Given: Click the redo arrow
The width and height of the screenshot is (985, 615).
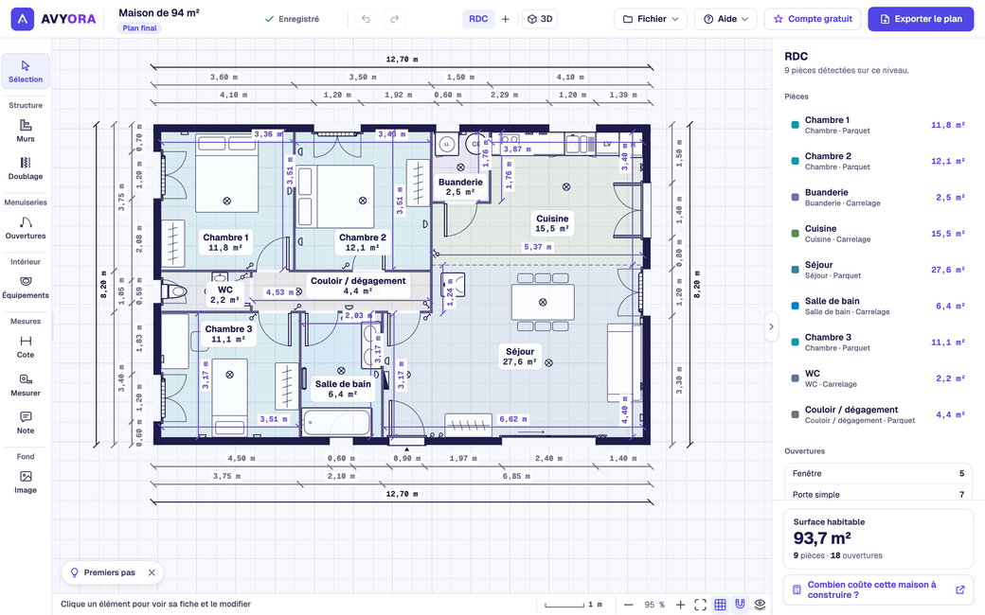Looking at the screenshot, I should coord(394,19).
